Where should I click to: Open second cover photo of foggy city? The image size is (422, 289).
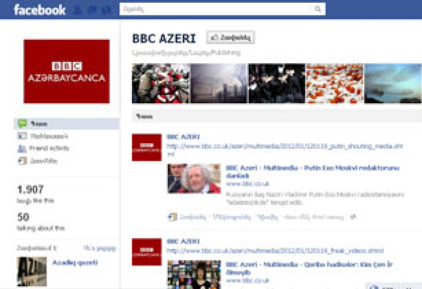(219, 83)
